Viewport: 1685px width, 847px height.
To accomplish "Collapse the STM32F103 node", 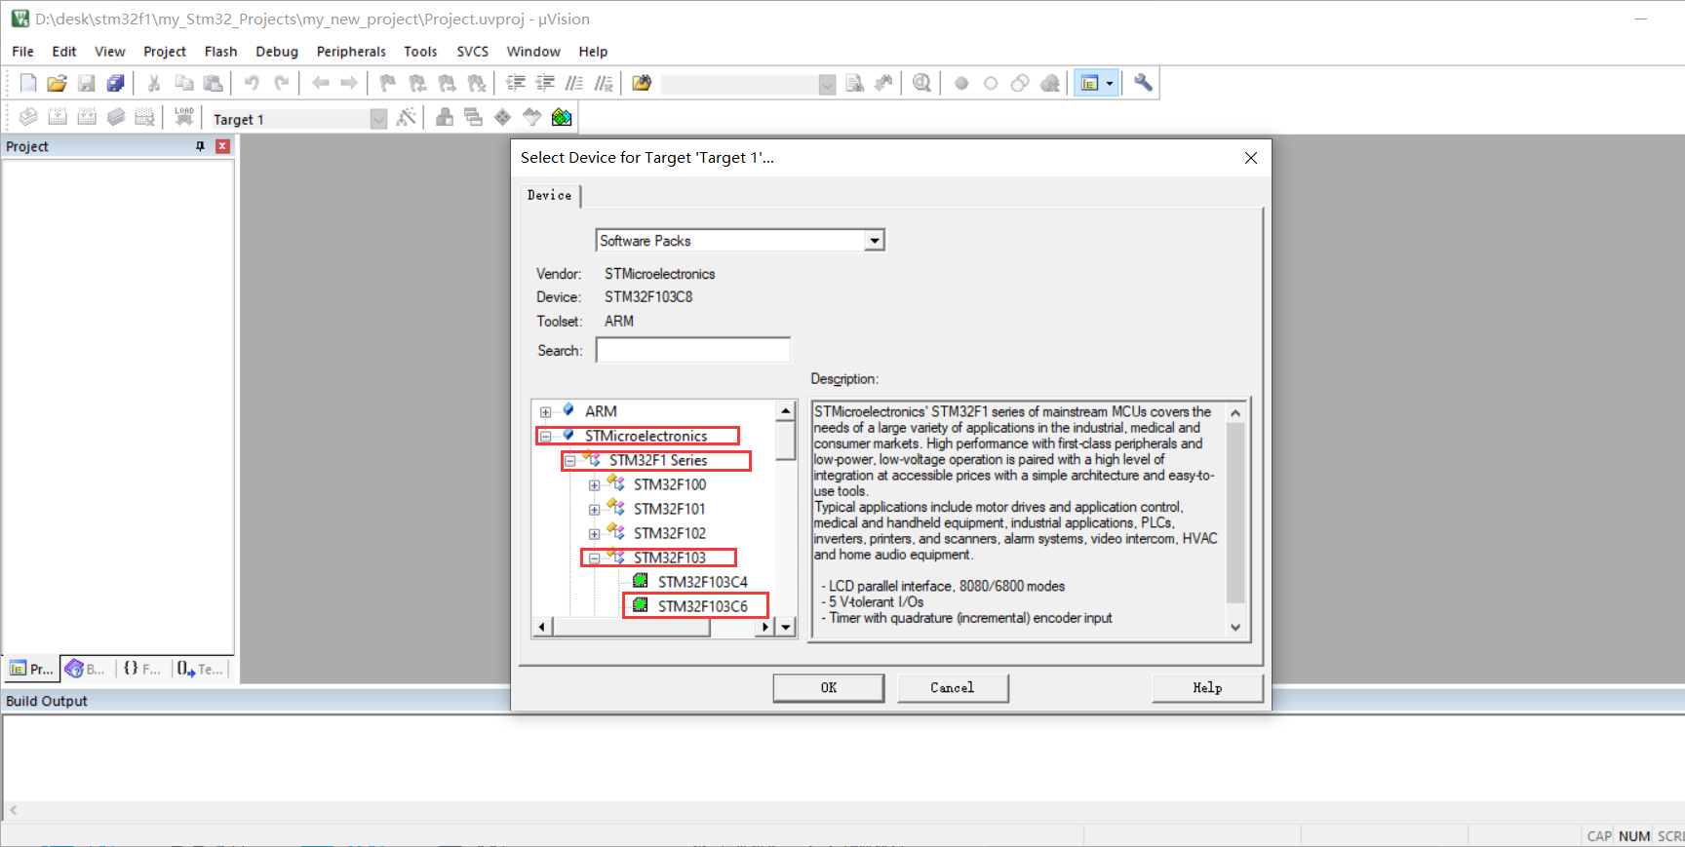I will (595, 558).
